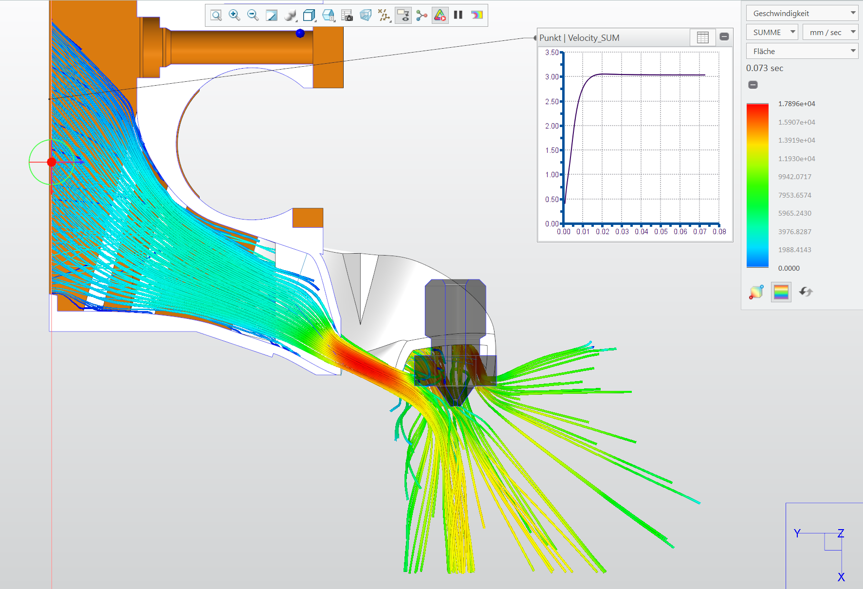Pause the simulation playback

pos(458,15)
